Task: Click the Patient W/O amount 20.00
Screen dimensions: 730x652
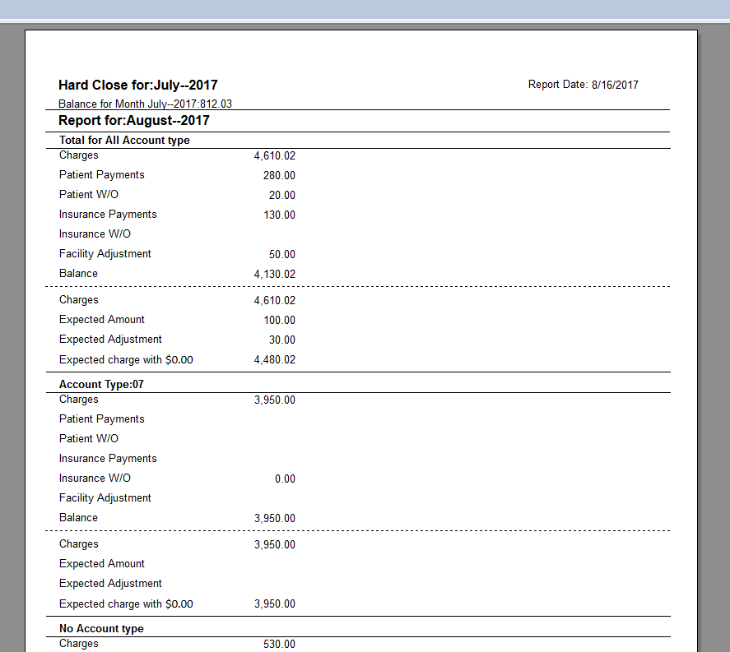Action: coord(281,195)
